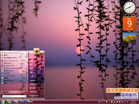Expand the Macromedia Fireworks 8 jump list arrow
The height and width of the screenshot is (104, 139).
[x=26, y=53]
